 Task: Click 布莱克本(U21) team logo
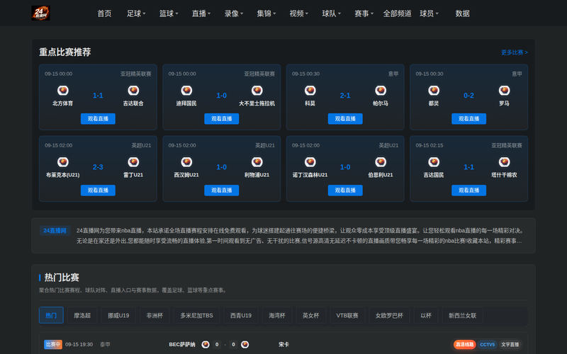pos(62,162)
